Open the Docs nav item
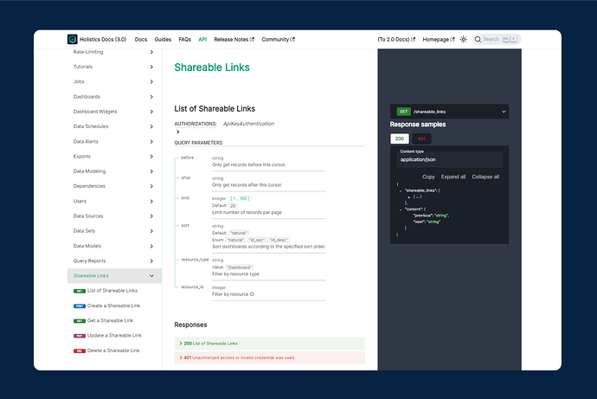Viewport: 597px width, 399px height. tap(141, 39)
